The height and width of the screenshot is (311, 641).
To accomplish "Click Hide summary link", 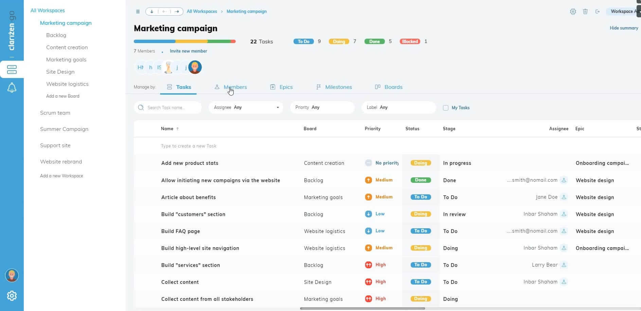I will coord(624,28).
